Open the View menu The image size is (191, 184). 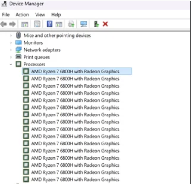pos(40,15)
